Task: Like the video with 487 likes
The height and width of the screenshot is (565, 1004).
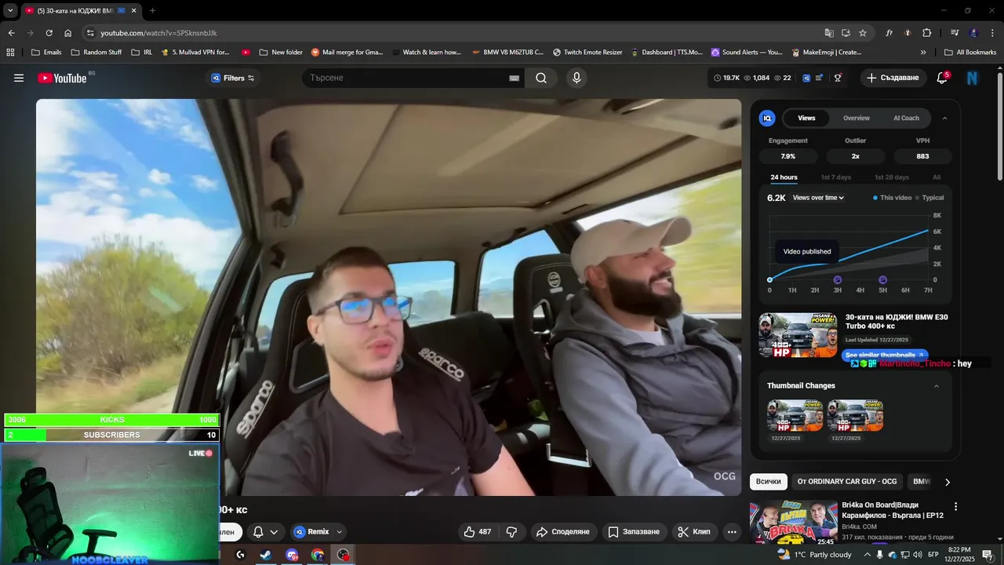Action: [478, 531]
